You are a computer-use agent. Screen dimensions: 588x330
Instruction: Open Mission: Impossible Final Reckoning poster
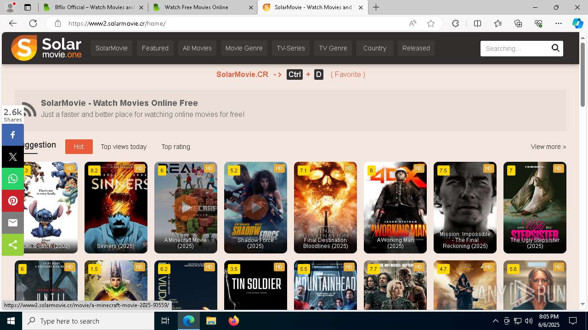pos(465,207)
